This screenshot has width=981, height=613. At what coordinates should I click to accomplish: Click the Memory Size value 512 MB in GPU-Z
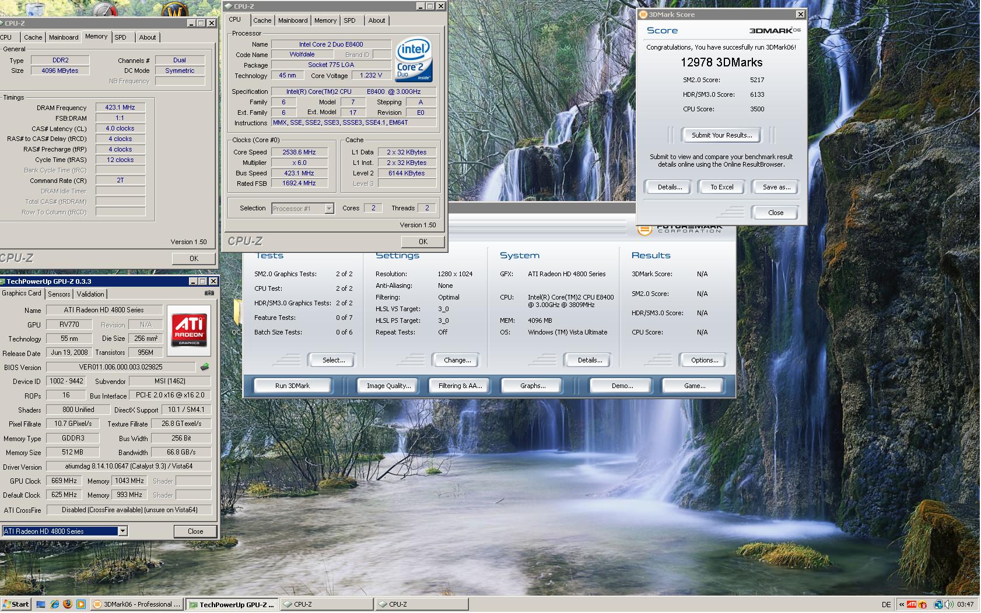click(73, 452)
